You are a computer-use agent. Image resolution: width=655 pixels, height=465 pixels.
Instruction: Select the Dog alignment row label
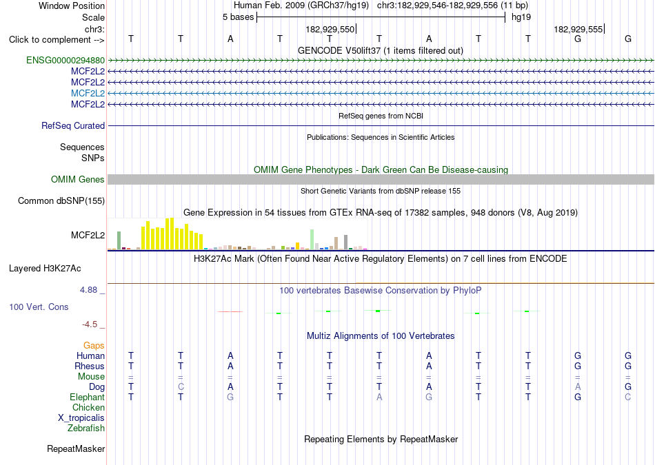[97, 387]
